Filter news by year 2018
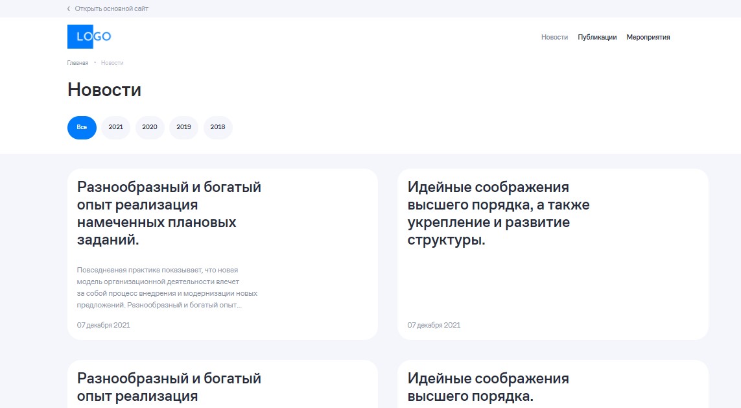Viewport: 741px width, 408px height. 217,127
